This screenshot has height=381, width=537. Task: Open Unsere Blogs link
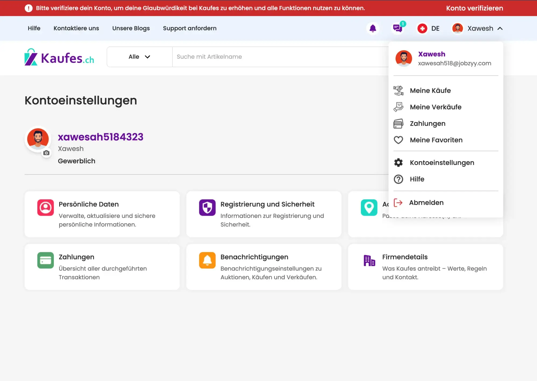131,28
